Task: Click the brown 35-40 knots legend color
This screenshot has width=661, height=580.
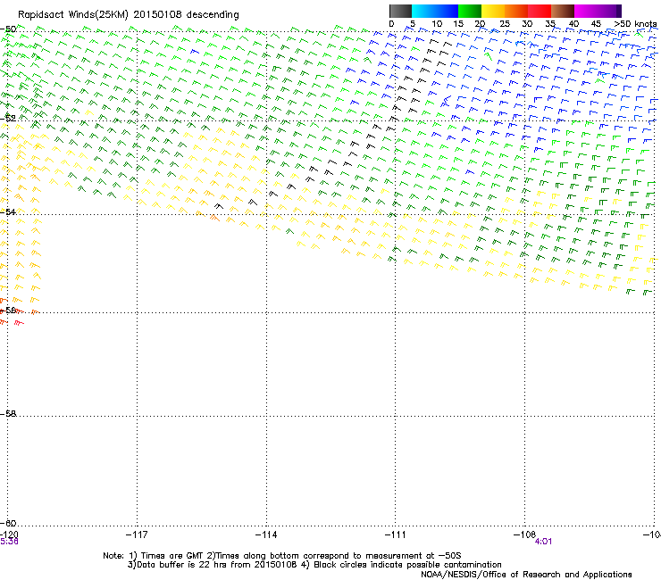Action: pyautogui.click(x=563, y=11)
